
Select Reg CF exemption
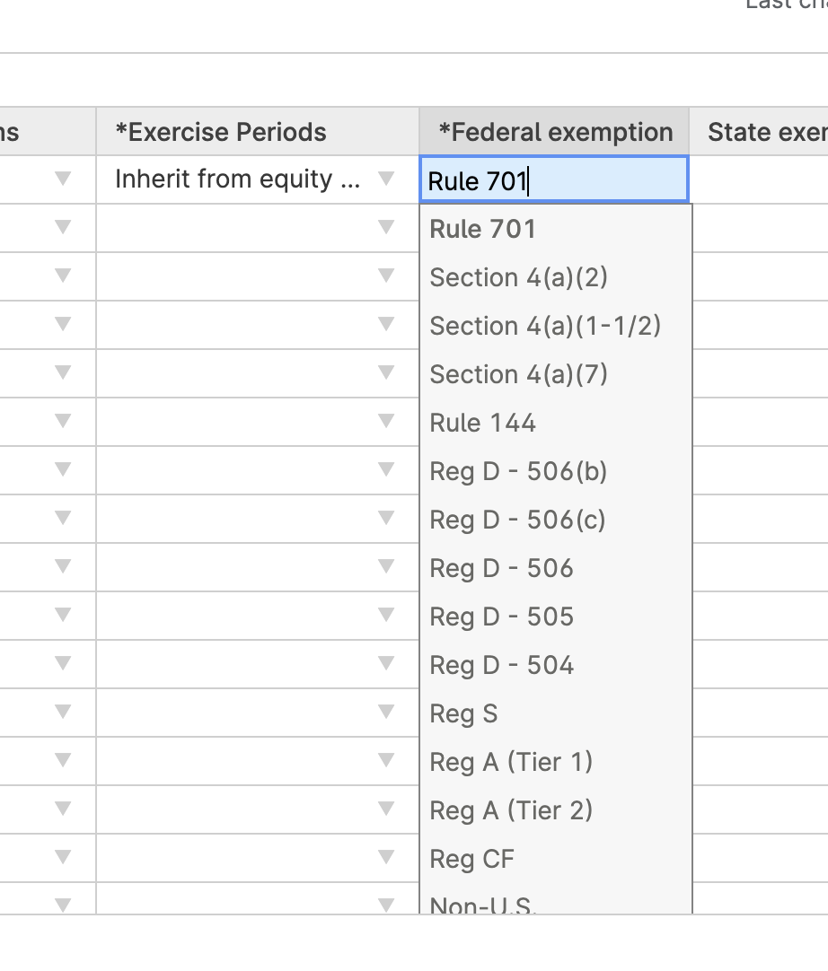pos(471,859)
